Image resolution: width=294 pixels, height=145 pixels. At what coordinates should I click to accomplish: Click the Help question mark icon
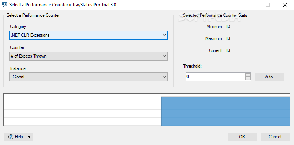tap(11, 137)
